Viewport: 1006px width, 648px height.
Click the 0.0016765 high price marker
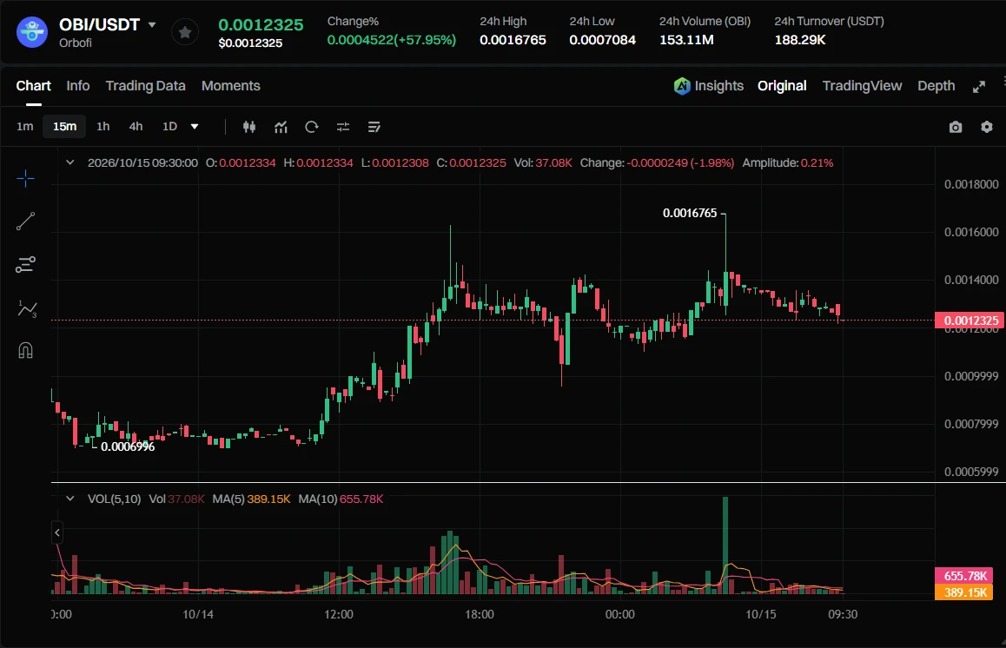(x=690, y=213)
